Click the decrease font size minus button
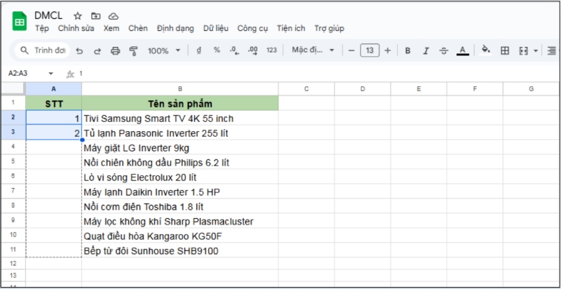This screenshot has width=561, height=289. (x=351, y=51)
